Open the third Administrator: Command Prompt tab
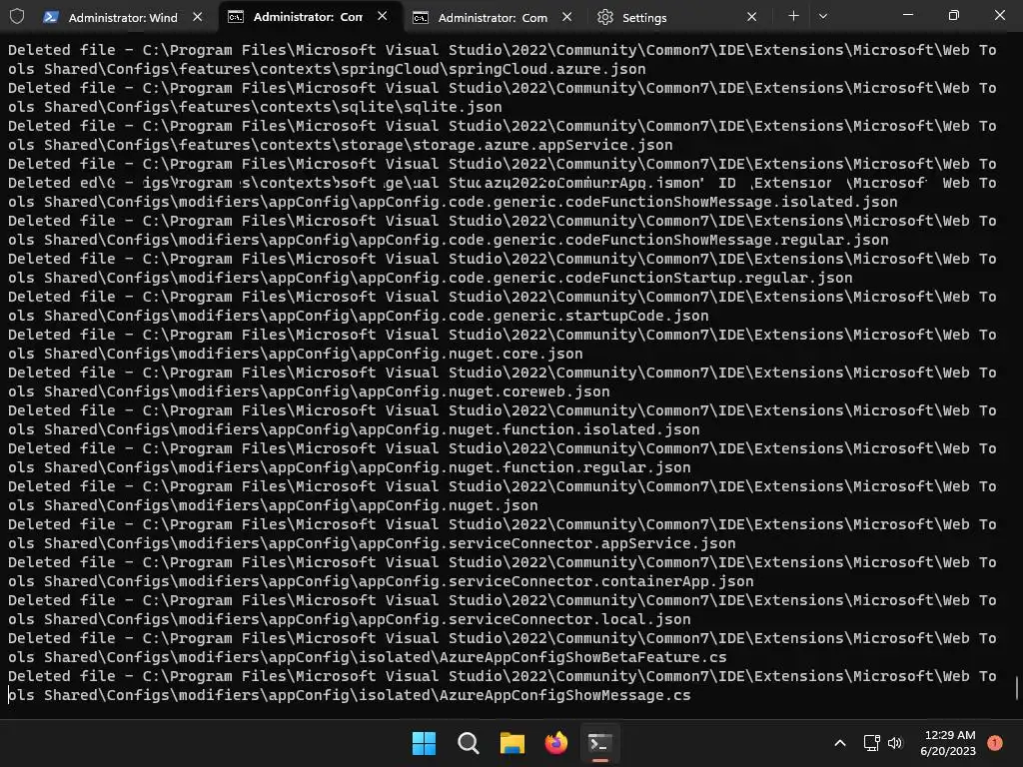The height and width of the screenshot is (767, 1023). point(493,18)
